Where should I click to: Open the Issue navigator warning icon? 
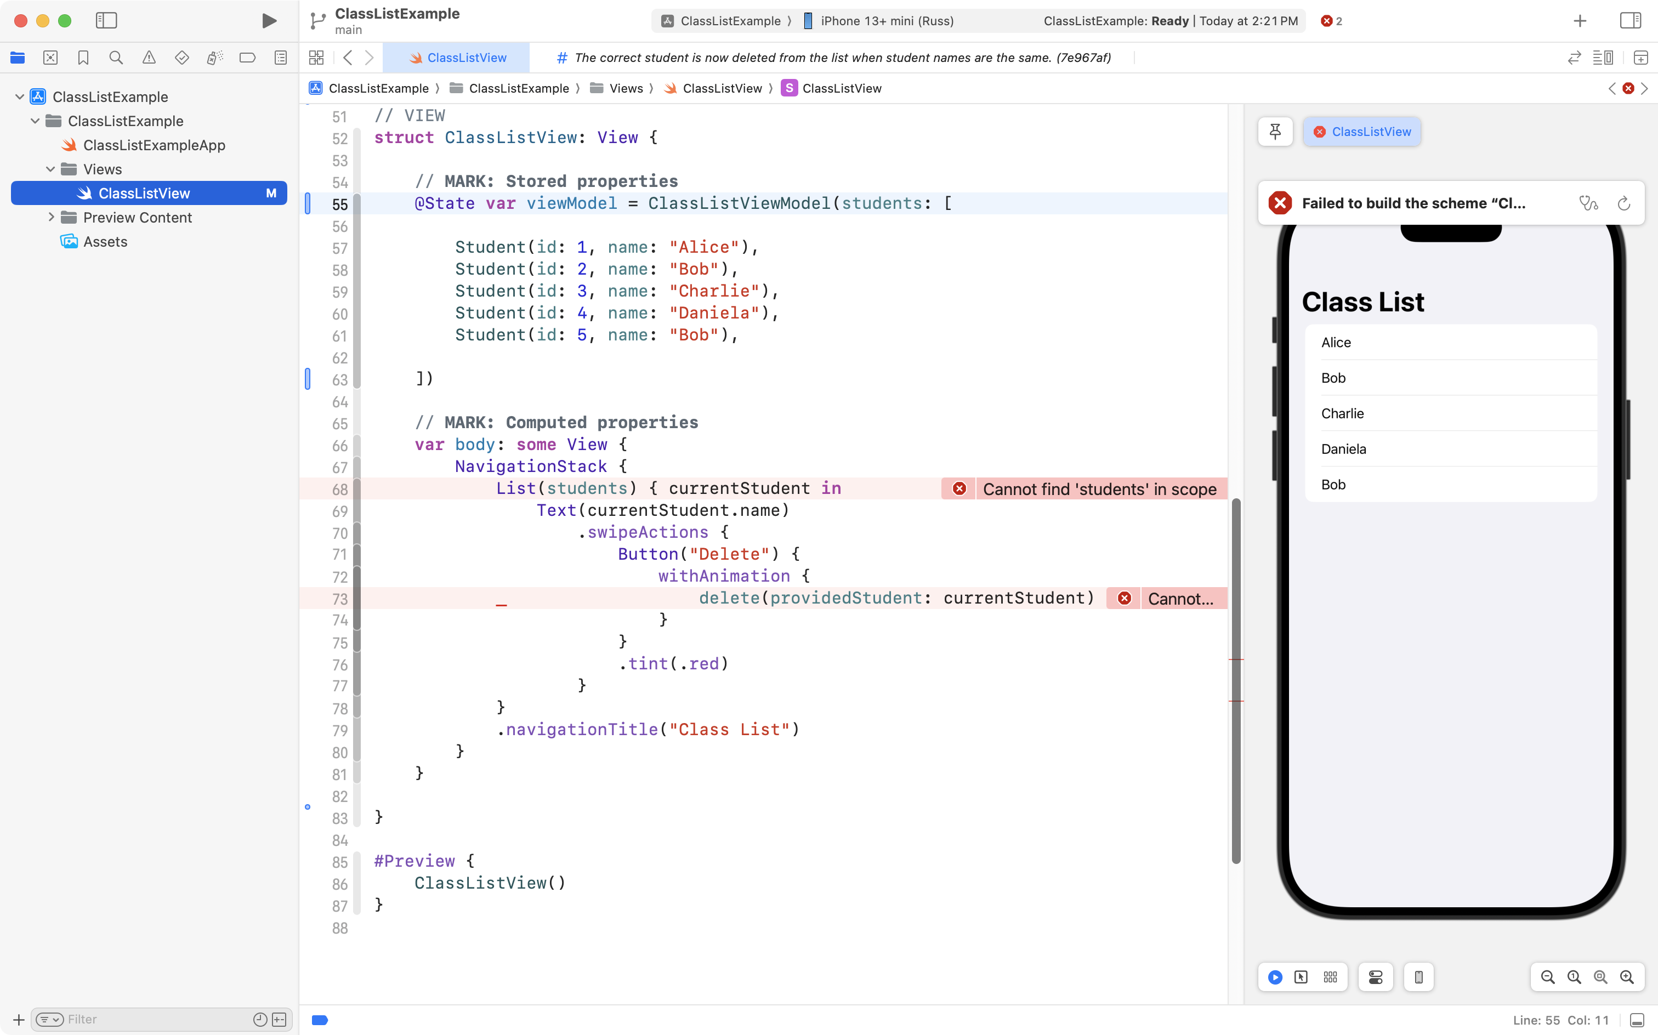click(149, 58)
